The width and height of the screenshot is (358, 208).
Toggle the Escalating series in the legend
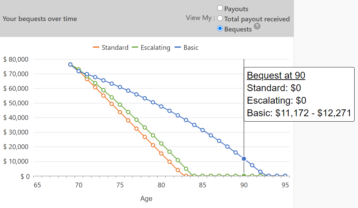155,47
